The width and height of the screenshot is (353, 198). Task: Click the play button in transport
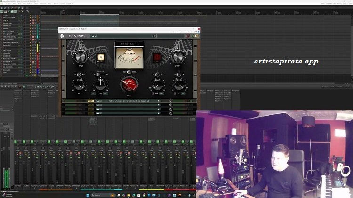coord(9,87)
